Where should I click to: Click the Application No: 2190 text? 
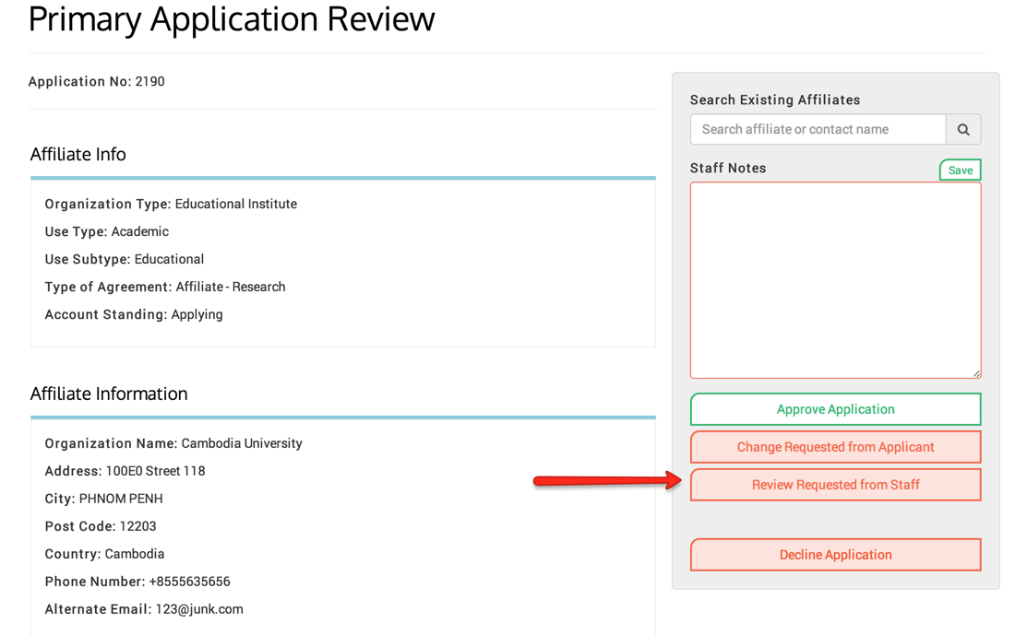pos(97,81)
